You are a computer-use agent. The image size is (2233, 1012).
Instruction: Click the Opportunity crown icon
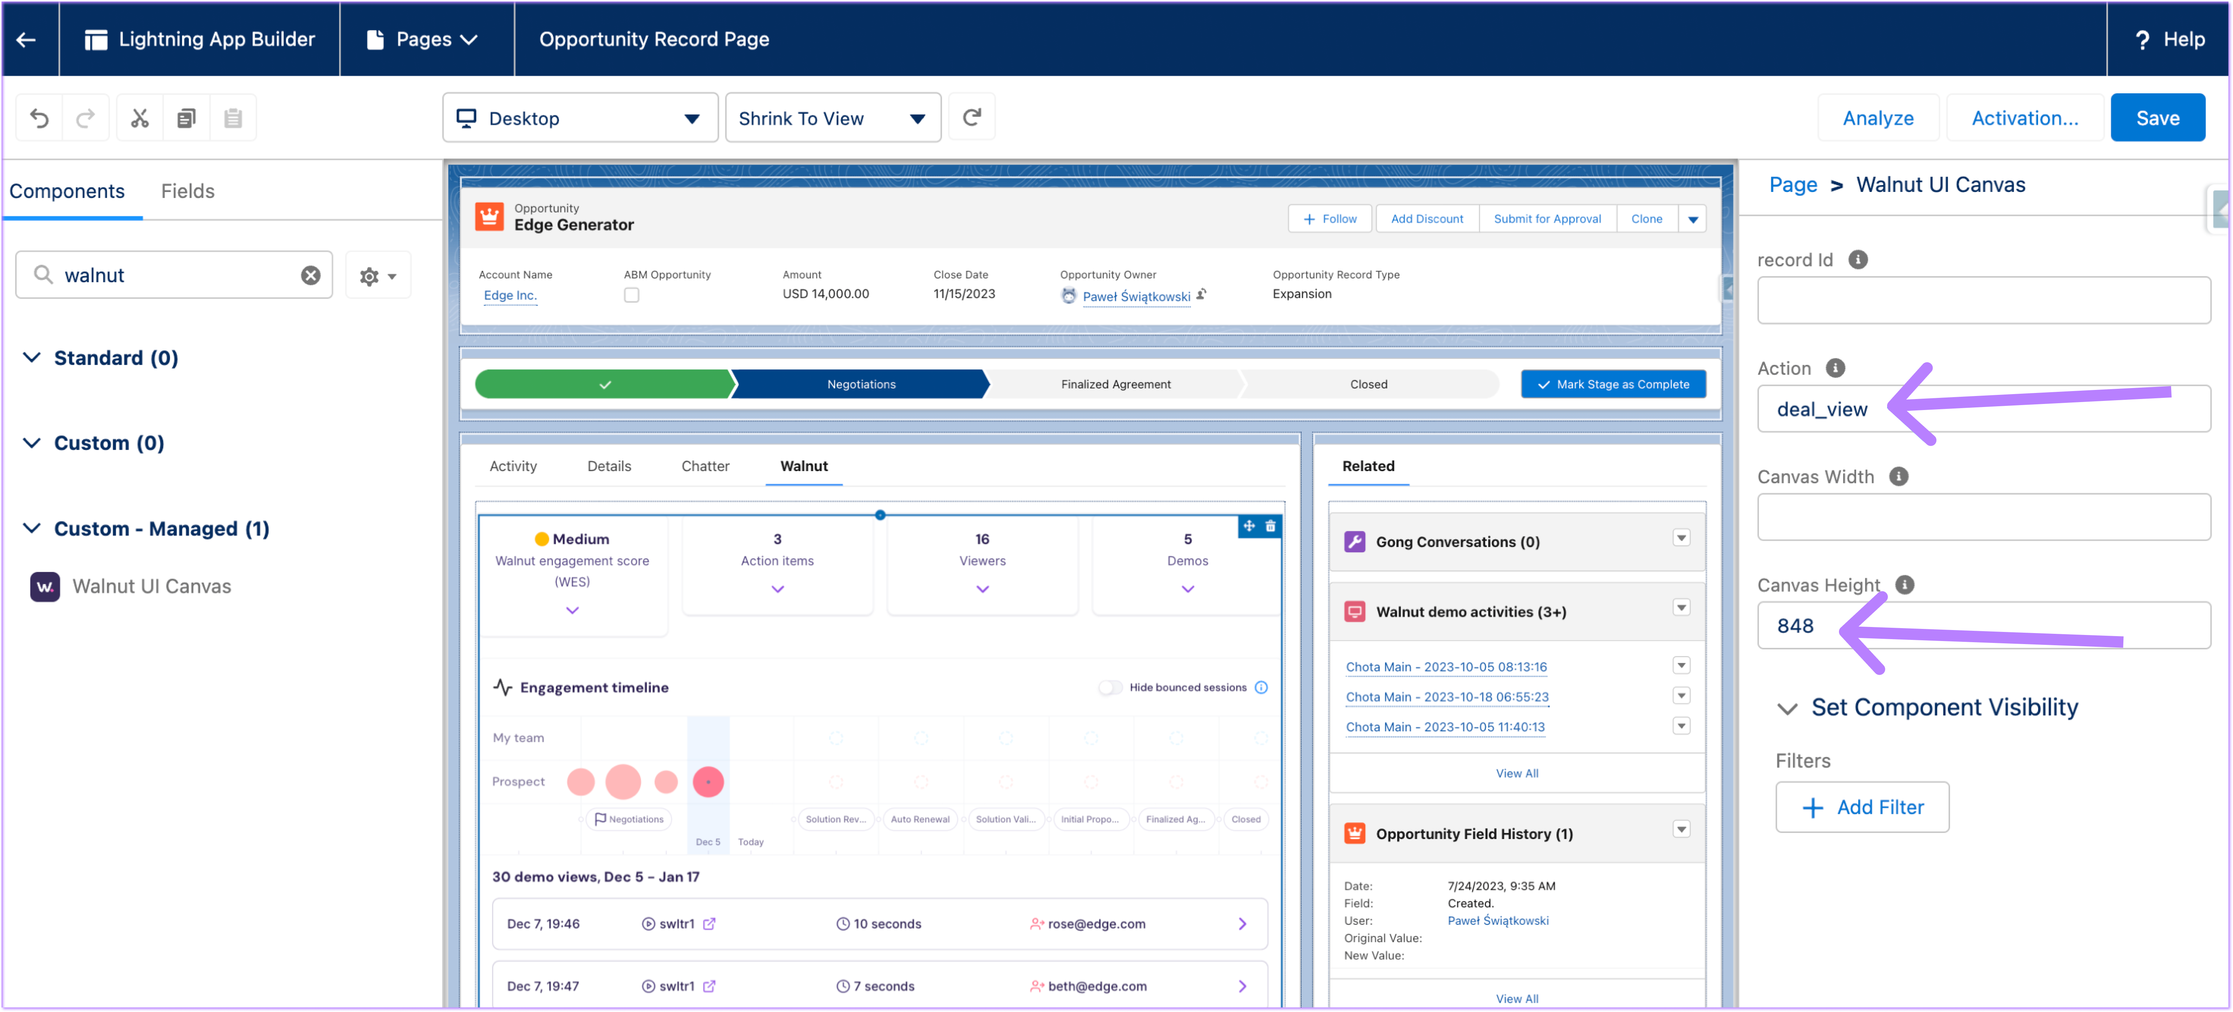490,217
